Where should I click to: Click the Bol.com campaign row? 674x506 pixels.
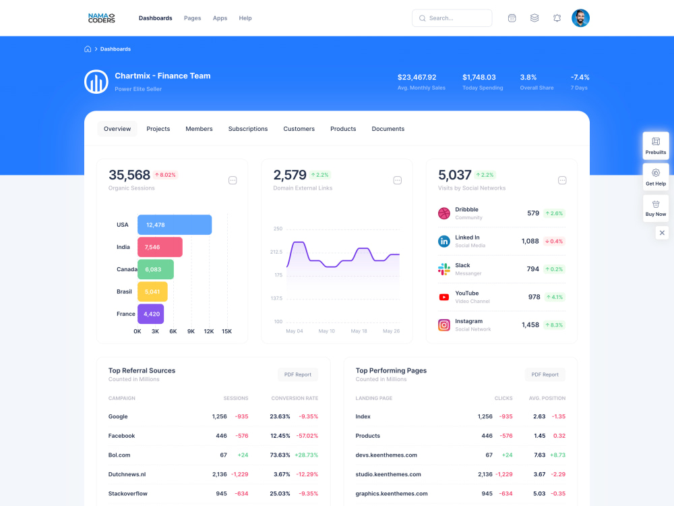coord(213,455)
